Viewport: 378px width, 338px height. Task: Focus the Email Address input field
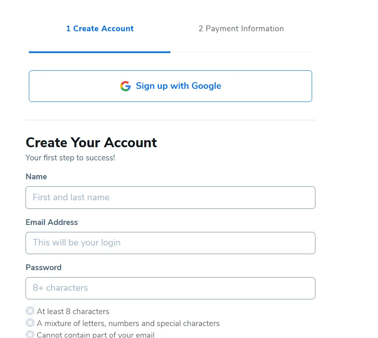tap(170, 243)
